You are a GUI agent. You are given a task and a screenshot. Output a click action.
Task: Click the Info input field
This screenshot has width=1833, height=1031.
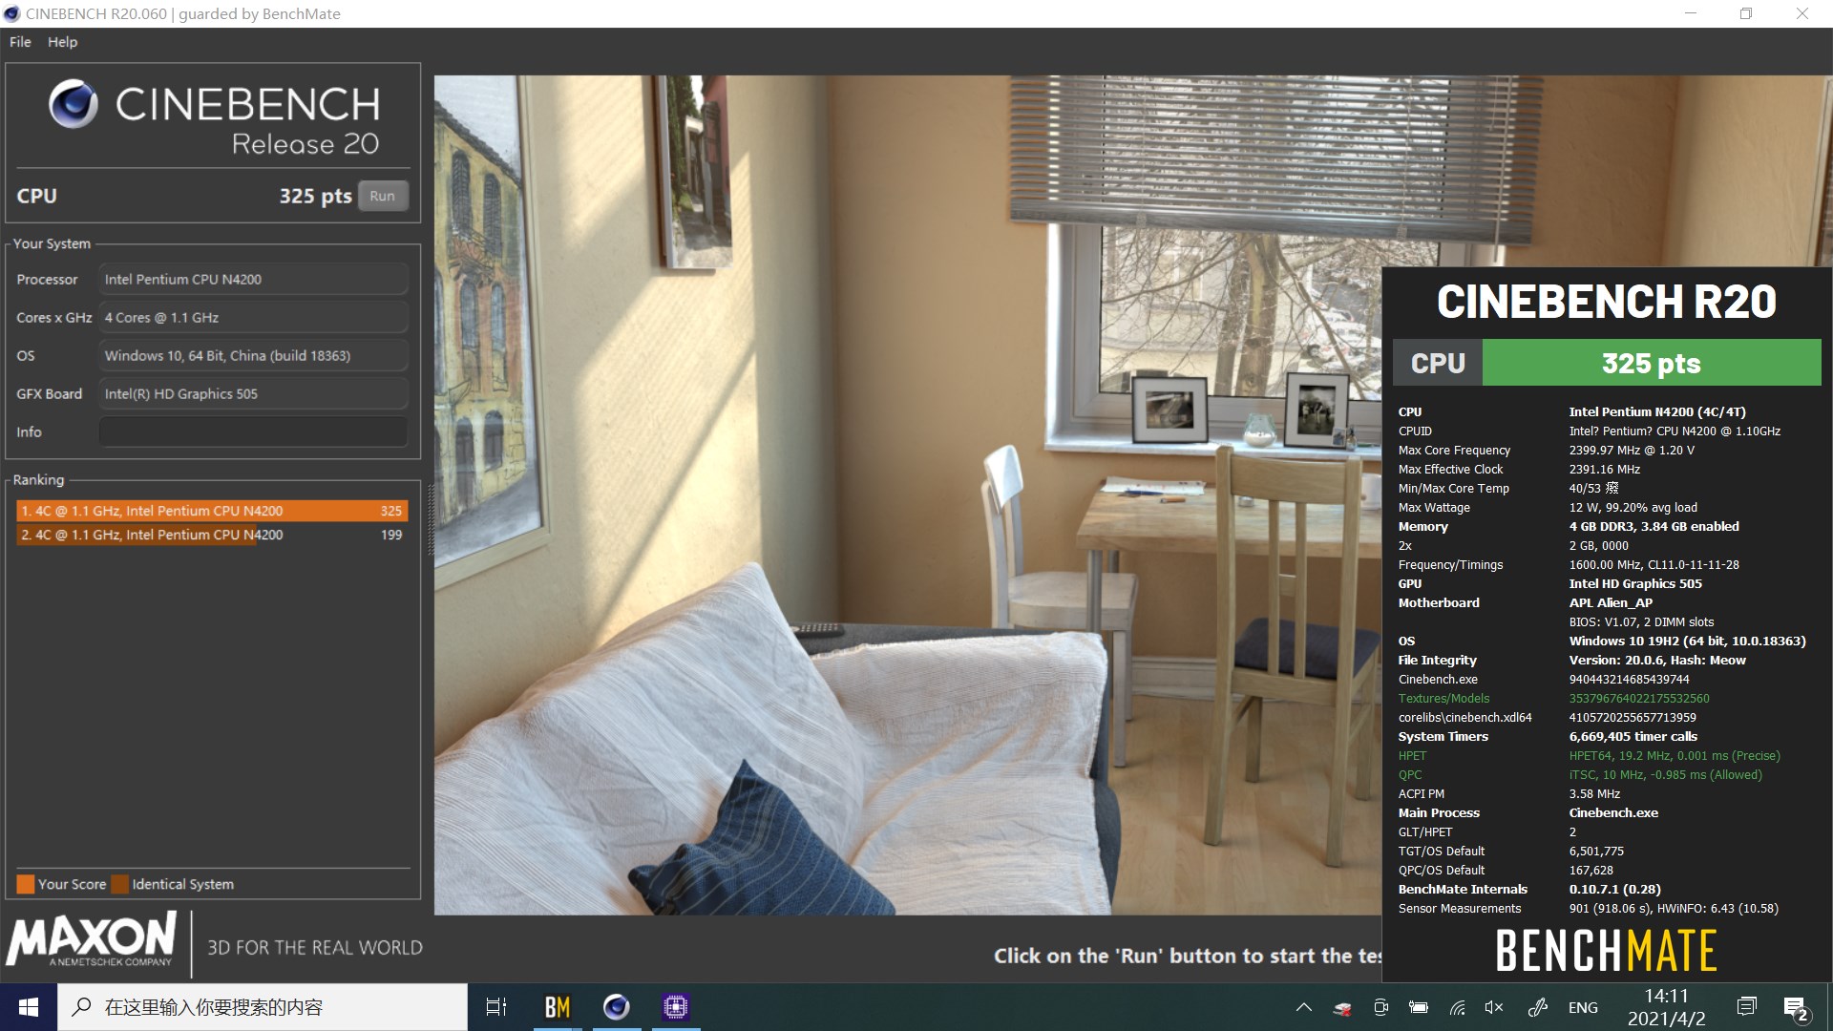coord(254,431)
